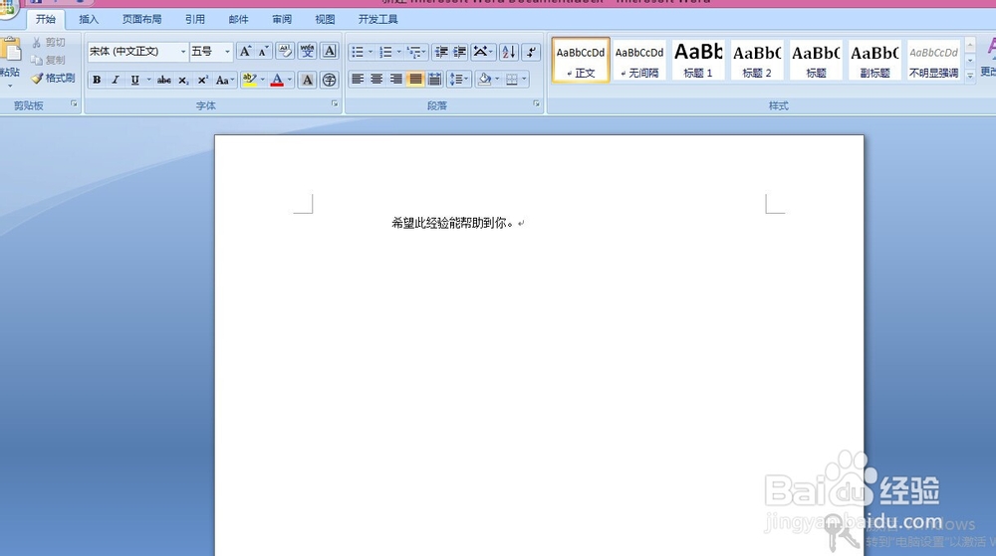This screenshot has height=556, width=996.
Task: Click the shading paint bucket icon
Action: (485, 80)
